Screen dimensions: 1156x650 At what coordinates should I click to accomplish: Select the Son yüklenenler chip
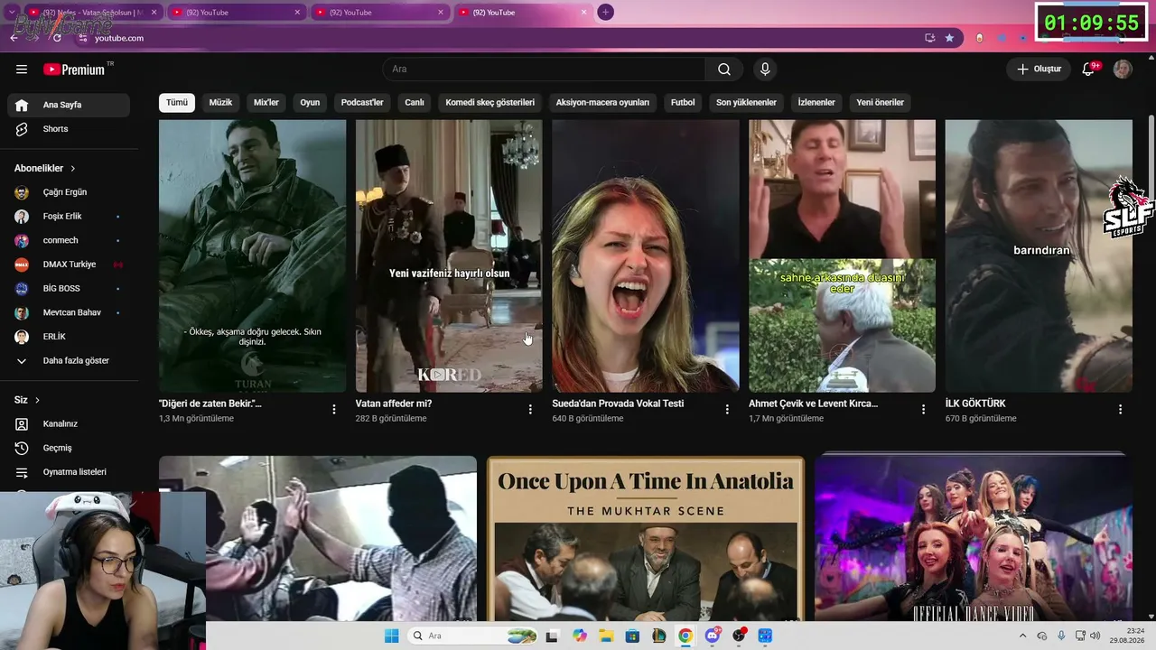pyautogui.click(x=746, y=102)
